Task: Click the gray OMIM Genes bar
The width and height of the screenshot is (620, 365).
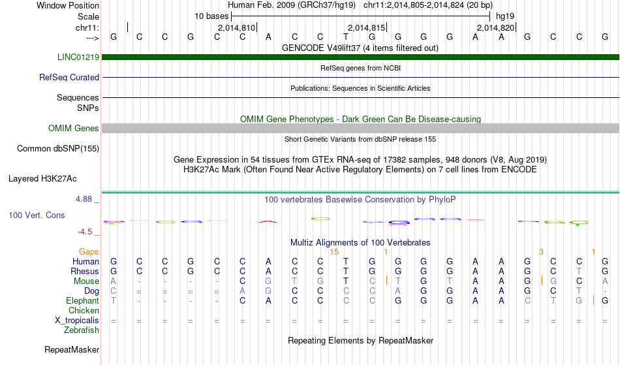Action: click(x=361, y=128)
